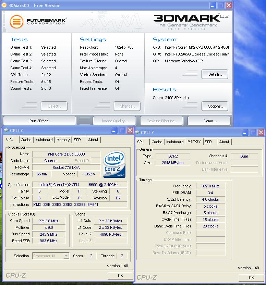
Task: Select SPD tab in left CPU-Z
Action: 77,140
